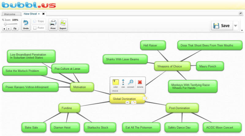
Task: Select the Weapons of Choice bubble
Action: 169,66
